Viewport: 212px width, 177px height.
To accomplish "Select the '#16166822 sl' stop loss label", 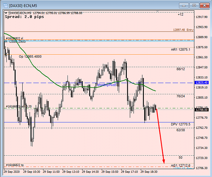I will (15, 38).
